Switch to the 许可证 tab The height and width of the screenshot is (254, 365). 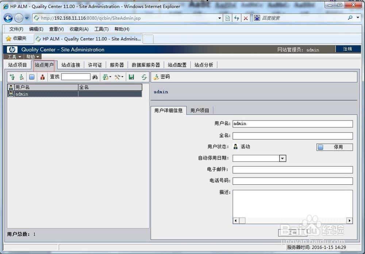95,65
